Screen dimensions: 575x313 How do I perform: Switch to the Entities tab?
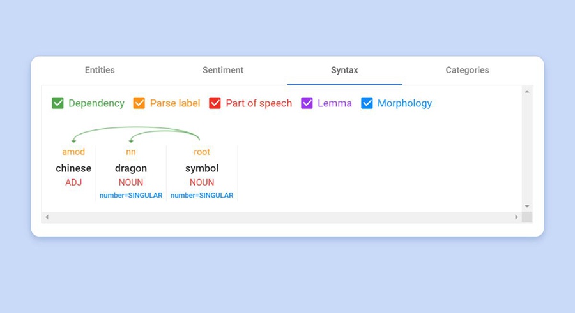pyautogui.click(x=100, y=70)
